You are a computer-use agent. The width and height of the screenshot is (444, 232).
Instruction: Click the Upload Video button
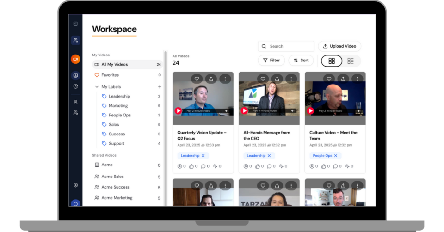point(339,46)
